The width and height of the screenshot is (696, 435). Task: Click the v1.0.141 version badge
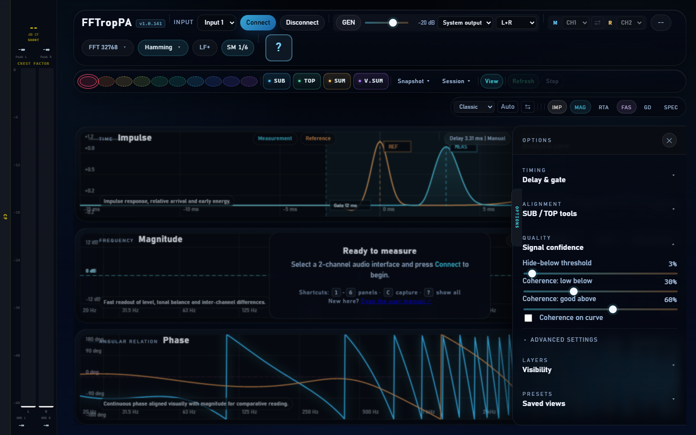(151, 24)
